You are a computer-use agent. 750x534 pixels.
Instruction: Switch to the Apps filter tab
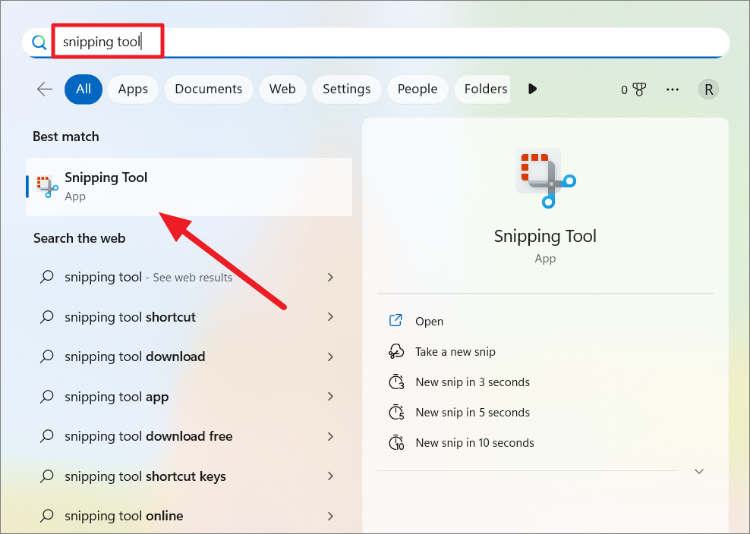click(133, 90)
